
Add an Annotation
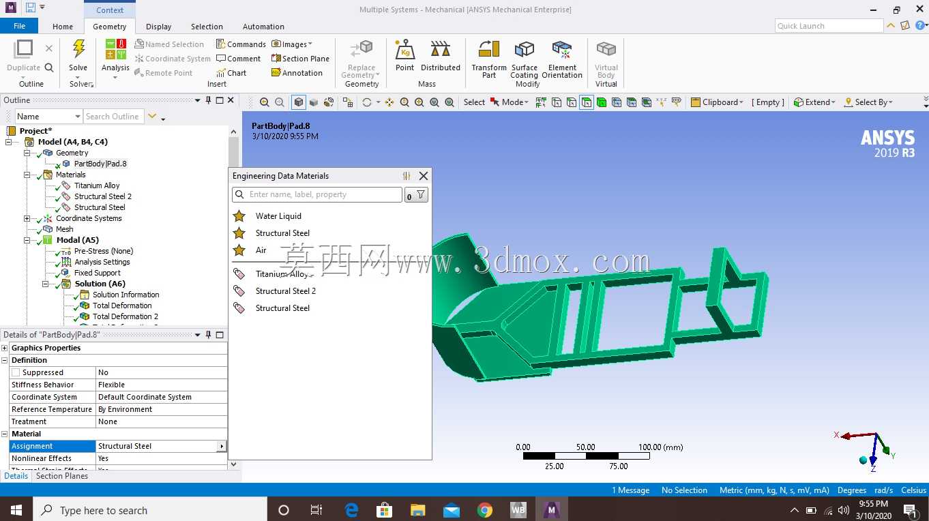pos(297,73)
